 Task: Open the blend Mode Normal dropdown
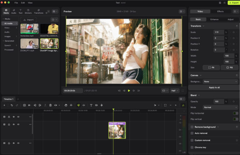[220, 107]
